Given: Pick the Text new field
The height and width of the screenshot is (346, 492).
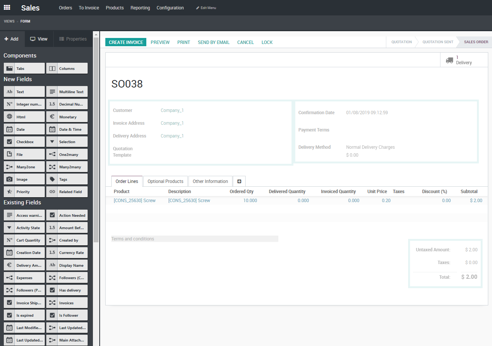Looking at the screenshot, I should pos(24,92).
